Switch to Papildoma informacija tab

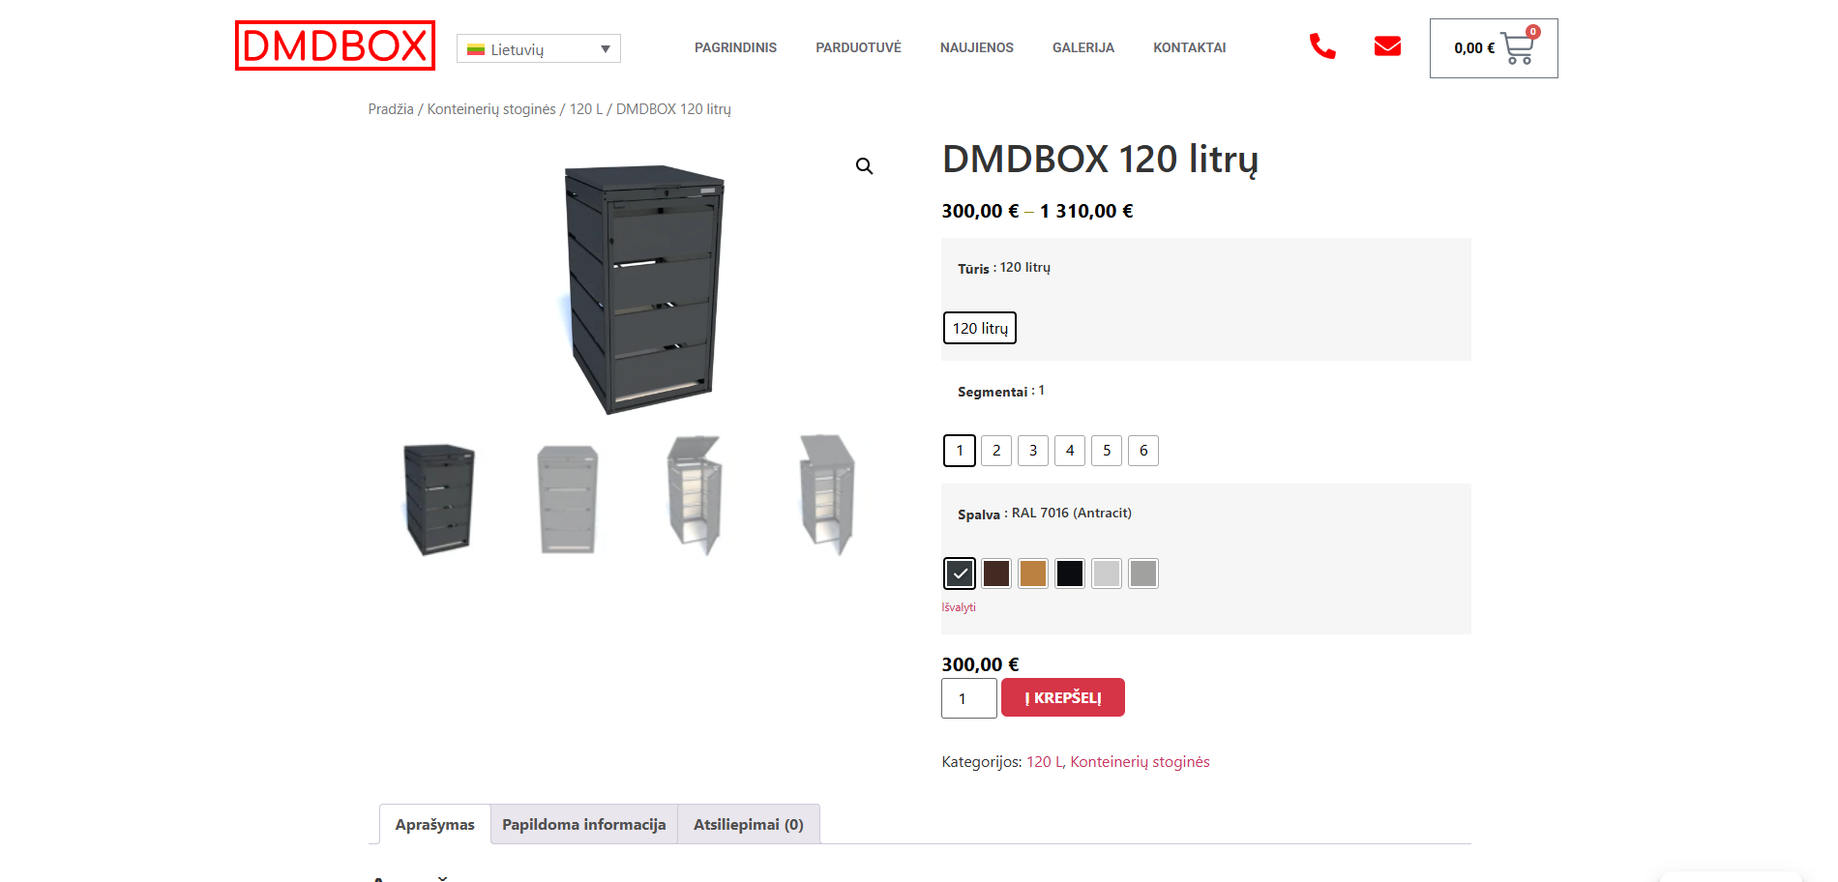tap(584, 824)
